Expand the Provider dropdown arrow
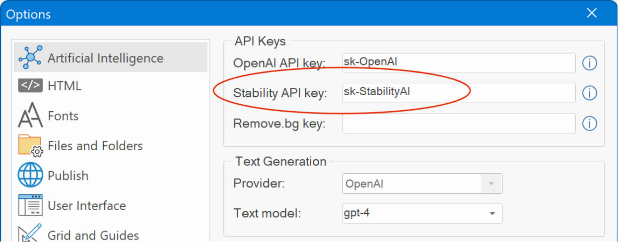Screen dimensions: 618x242 (491, 183)
